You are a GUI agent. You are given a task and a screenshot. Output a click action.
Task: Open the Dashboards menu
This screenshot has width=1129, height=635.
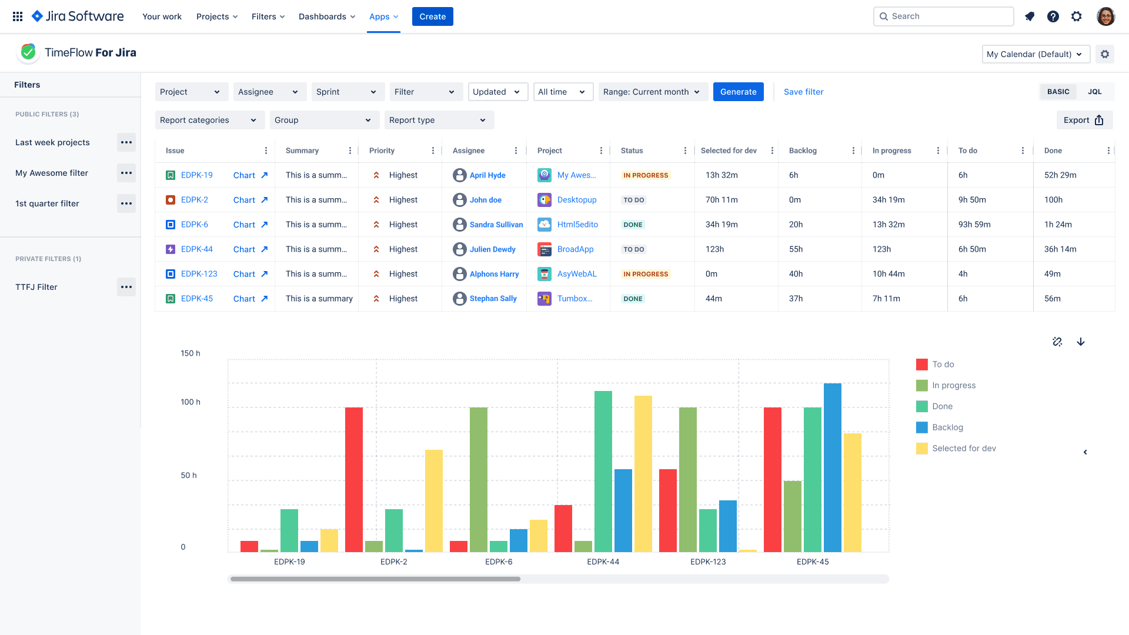(326, 16)
